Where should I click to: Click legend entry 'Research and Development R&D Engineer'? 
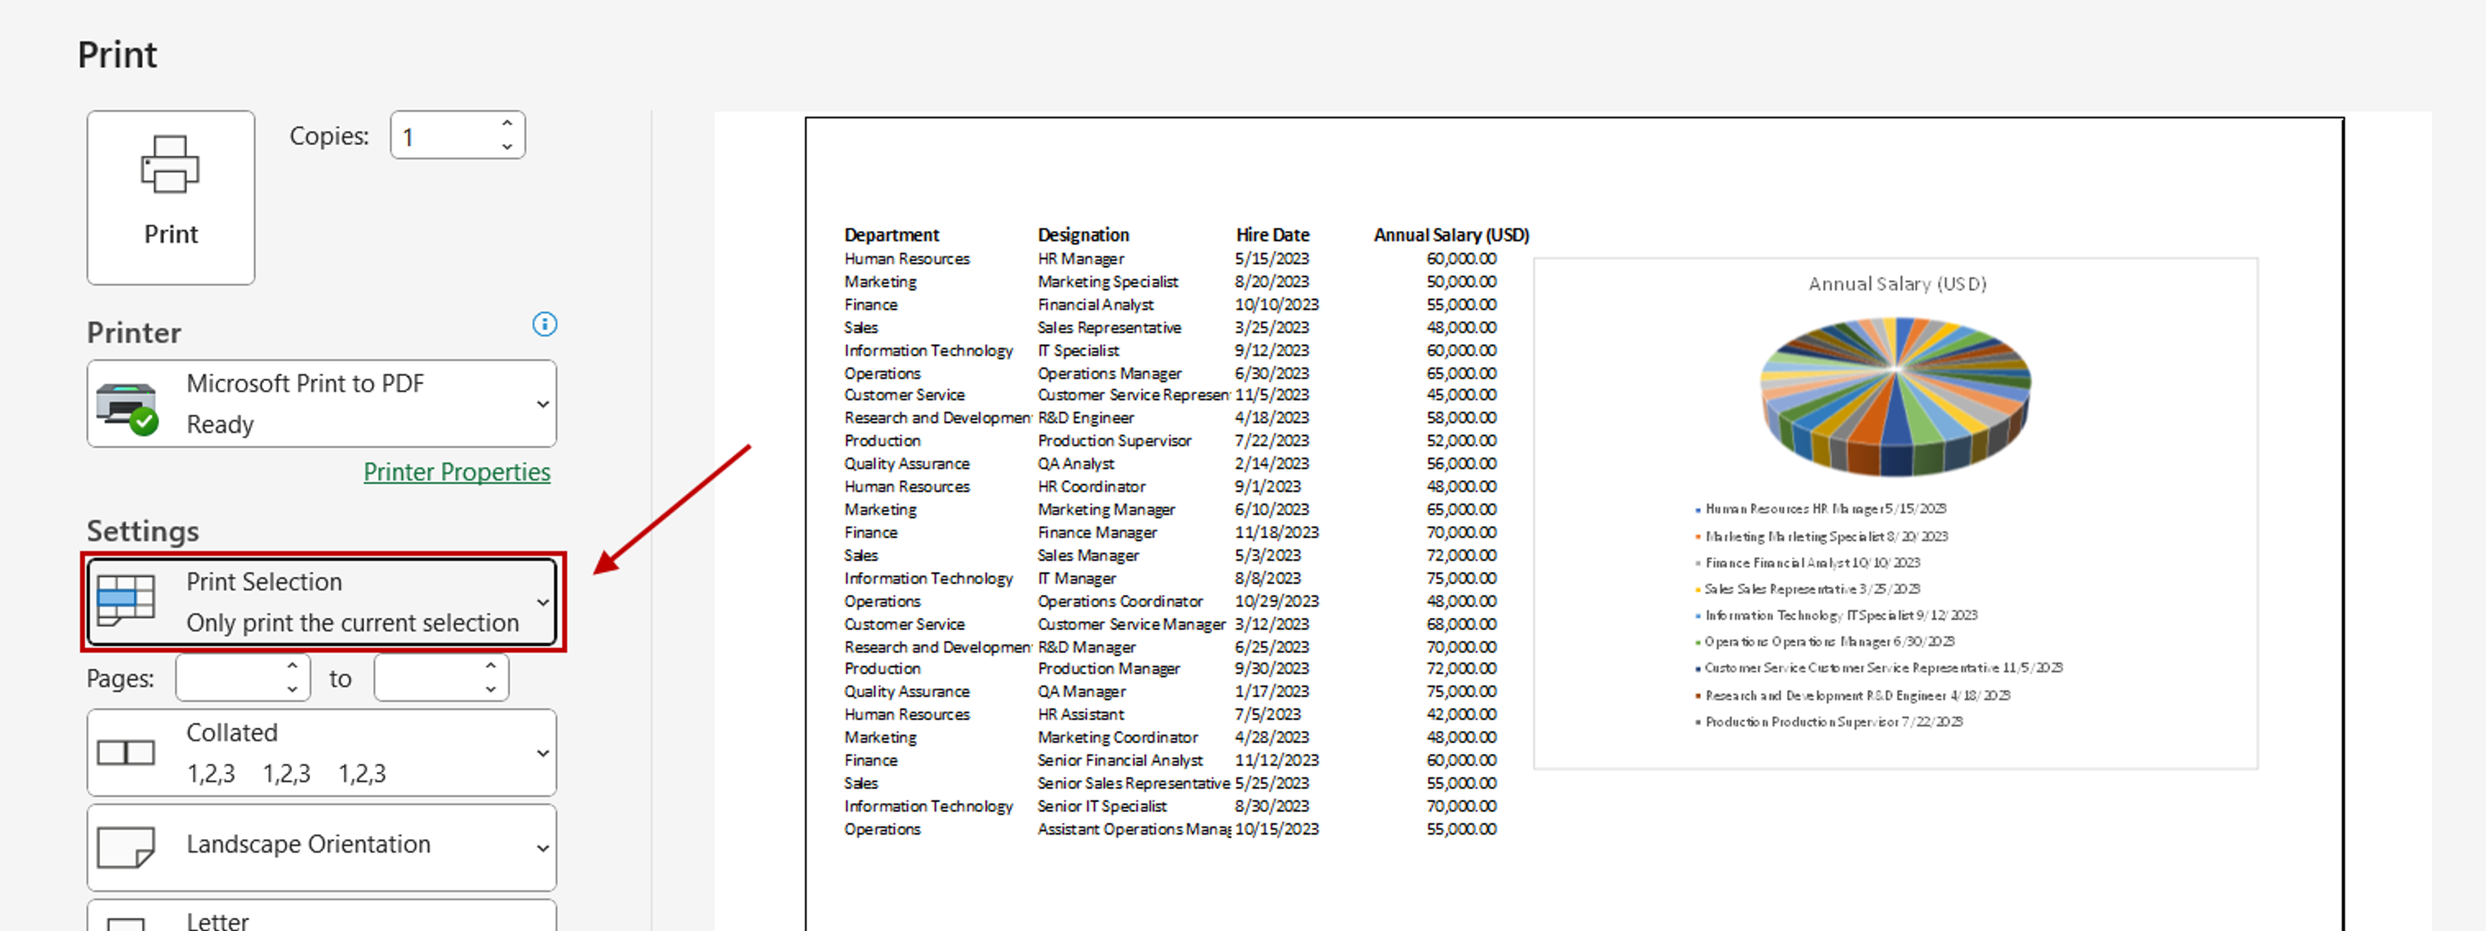1853,696
